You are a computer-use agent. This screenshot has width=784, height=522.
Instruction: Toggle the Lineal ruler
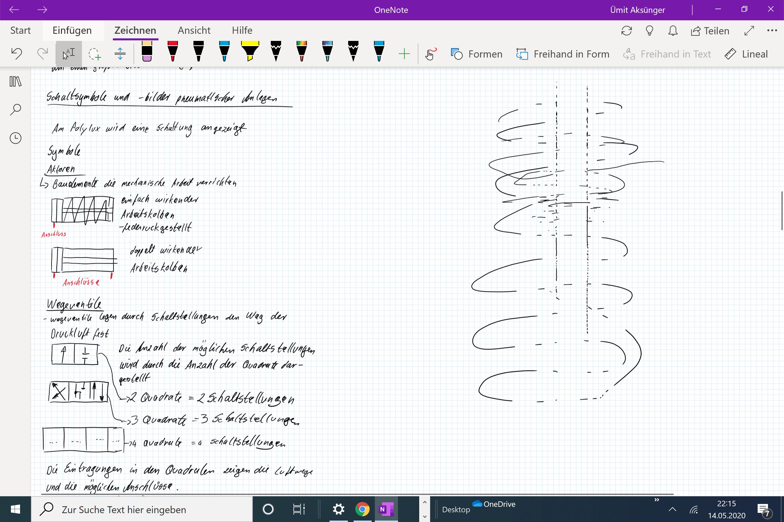746,54
